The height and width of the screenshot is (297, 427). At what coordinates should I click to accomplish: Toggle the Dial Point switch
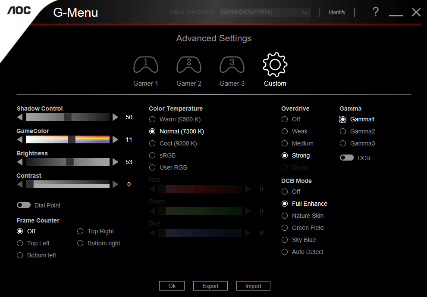(24, 205)
